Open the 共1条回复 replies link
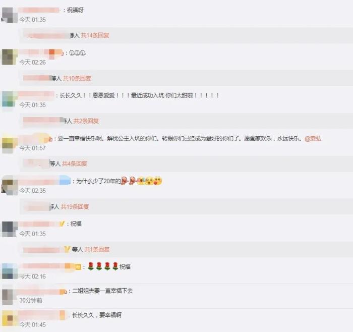The image size is (353, 332). (x=97, y=249)
